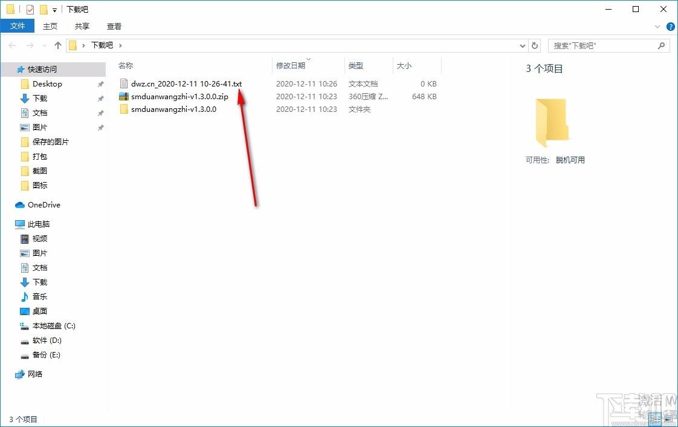Refresh the current folder
This screenshot has width=678, height=427.
click(x=535, y=45)
